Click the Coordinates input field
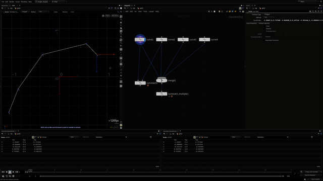323x181 pixels. click(293, 20)
